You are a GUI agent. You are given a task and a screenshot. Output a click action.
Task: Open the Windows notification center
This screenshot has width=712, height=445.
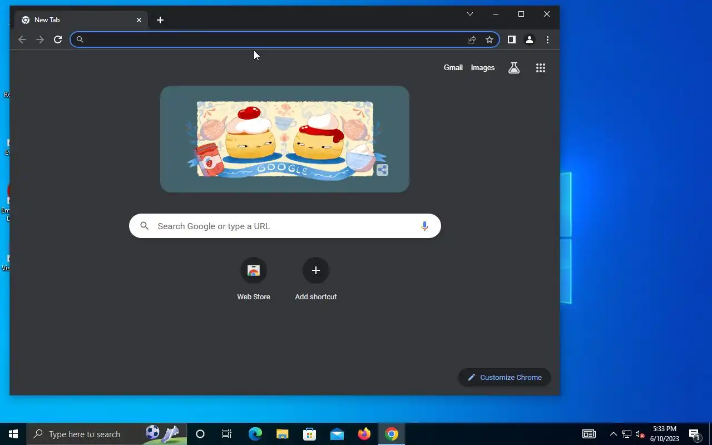click(x=695, y=434)
